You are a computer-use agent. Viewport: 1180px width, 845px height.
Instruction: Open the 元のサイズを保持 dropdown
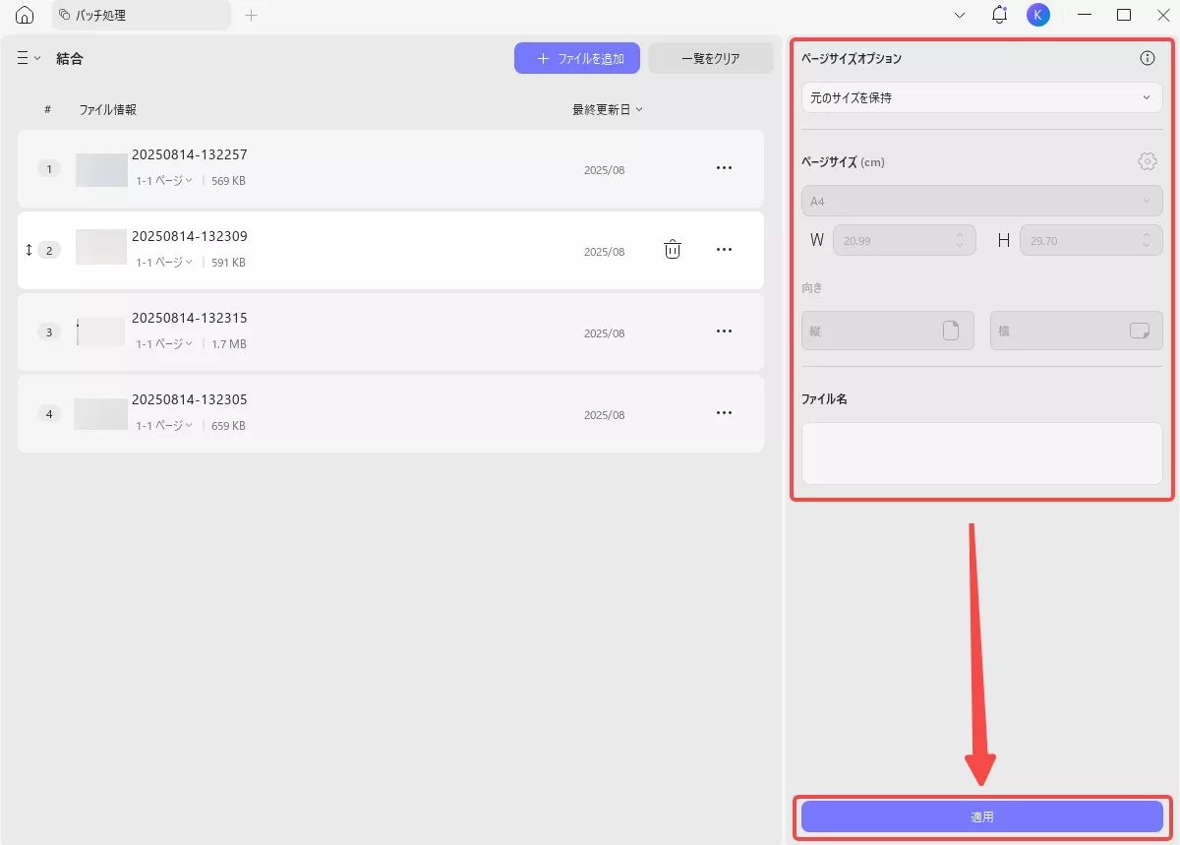click(x=981, y=98)
